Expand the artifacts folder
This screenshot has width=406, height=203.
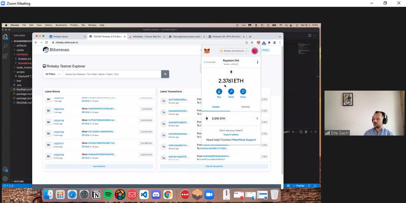22,45
